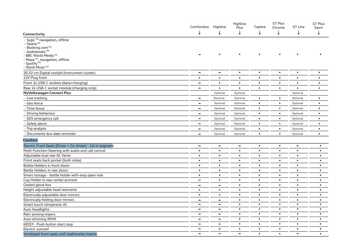Select the Comfortline column header
This screenshot has height=241, width=356.
[x=199, y=27]
